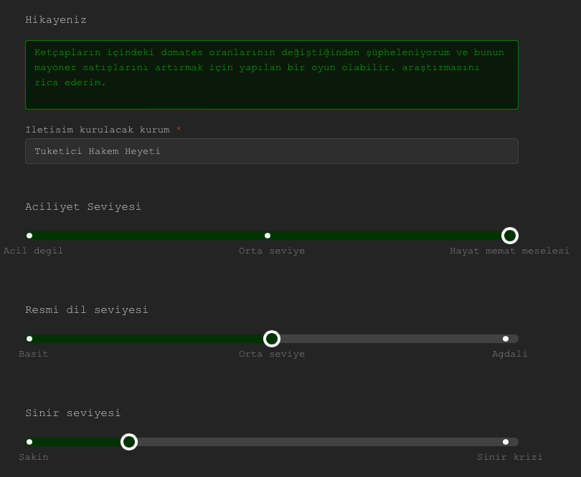
Task: Click the 'Orta seviye' label under Resmi dil
Action: pos(272,354)
